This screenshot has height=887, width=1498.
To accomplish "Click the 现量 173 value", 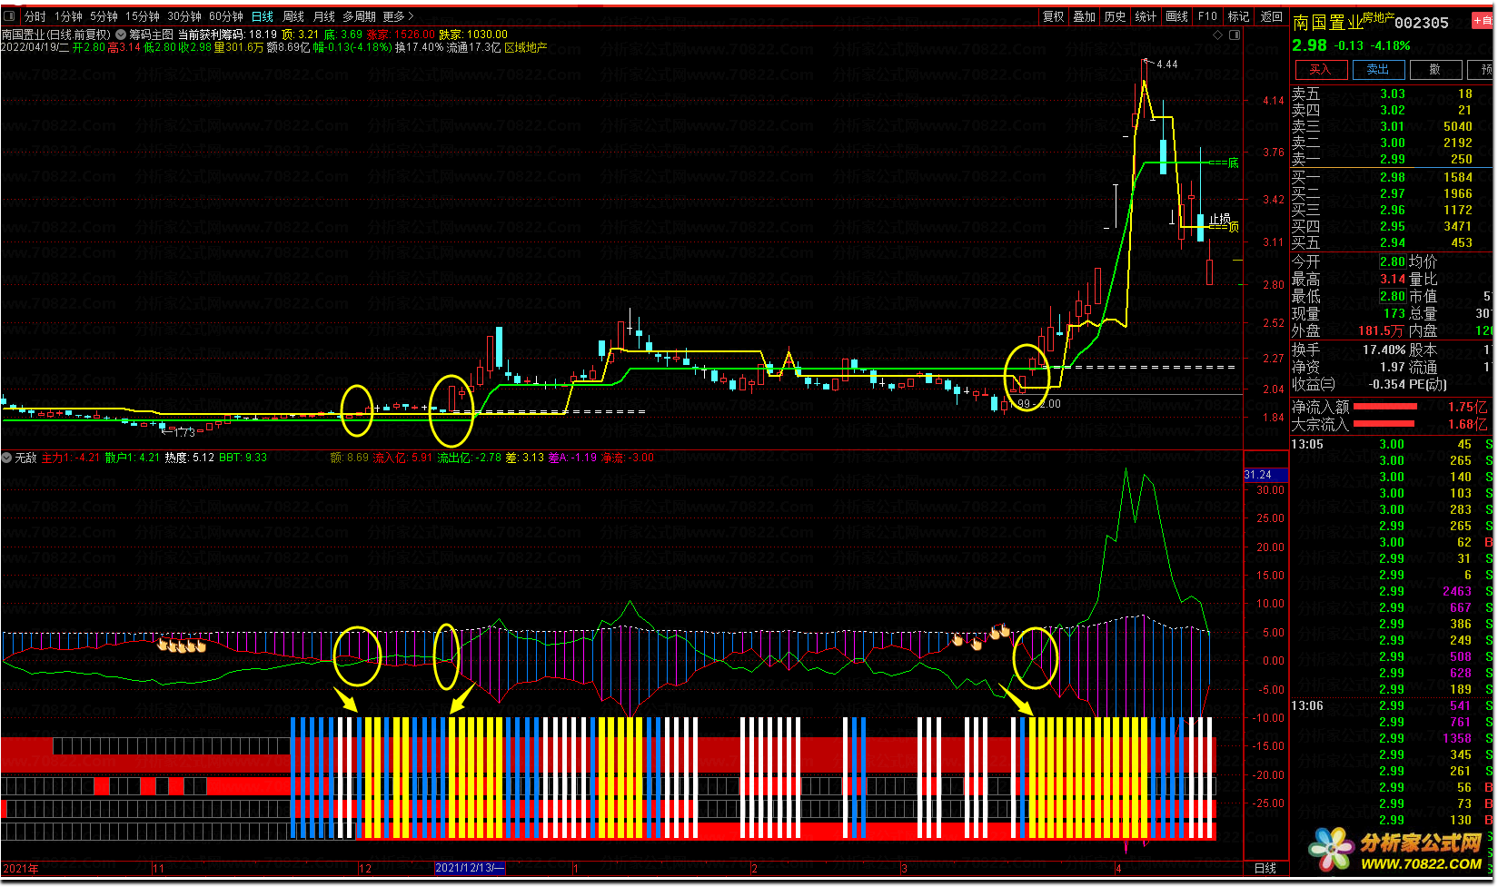I will 1394,313.
